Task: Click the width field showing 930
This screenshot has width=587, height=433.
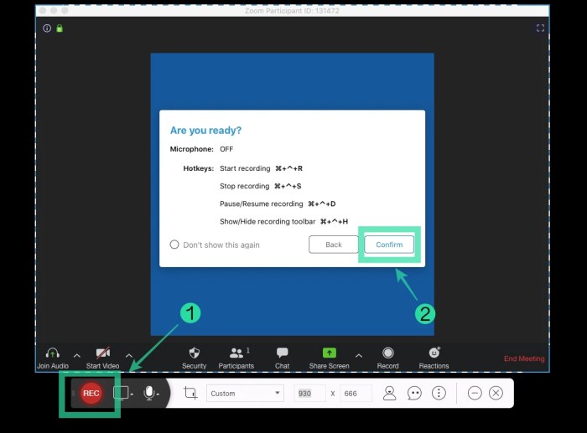Action: [309, 394]
